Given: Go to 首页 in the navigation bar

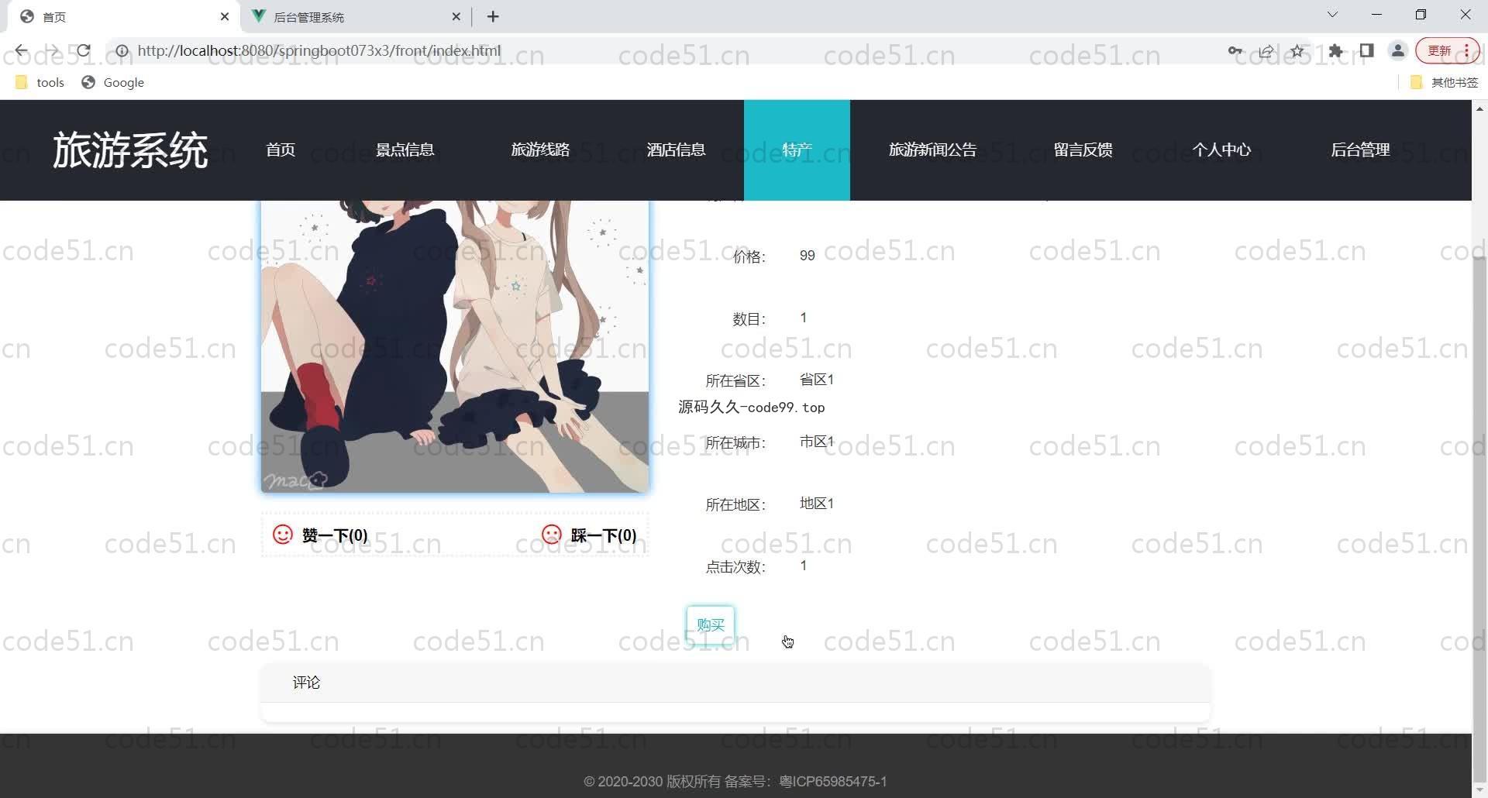Looking at the screenshot, I should pyautogui.click(x=281, y=150).
